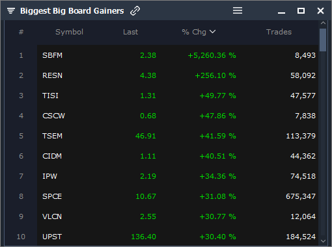The height and width of the screenshot is (247, 332).
Task: Sort by the Trades column header
Action: click(279, 32)
